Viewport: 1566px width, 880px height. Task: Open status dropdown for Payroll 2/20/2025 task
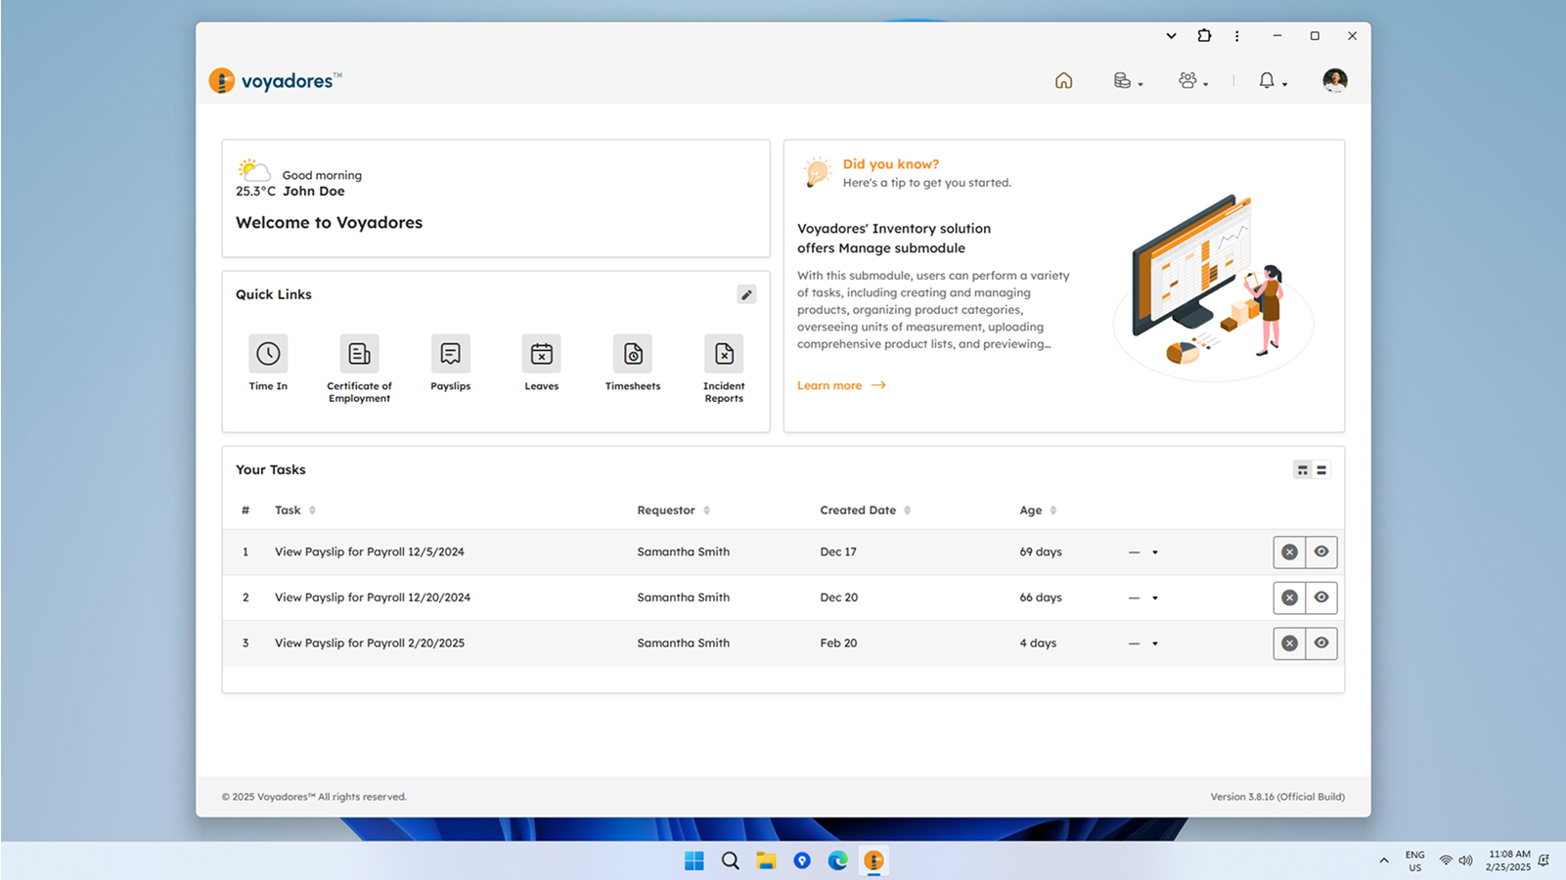pos(1143,643)
